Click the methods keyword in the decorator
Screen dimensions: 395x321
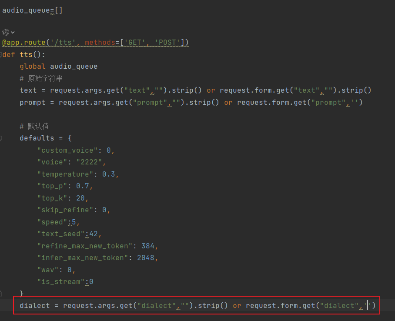pyautogui.click(x=100, y=42)
